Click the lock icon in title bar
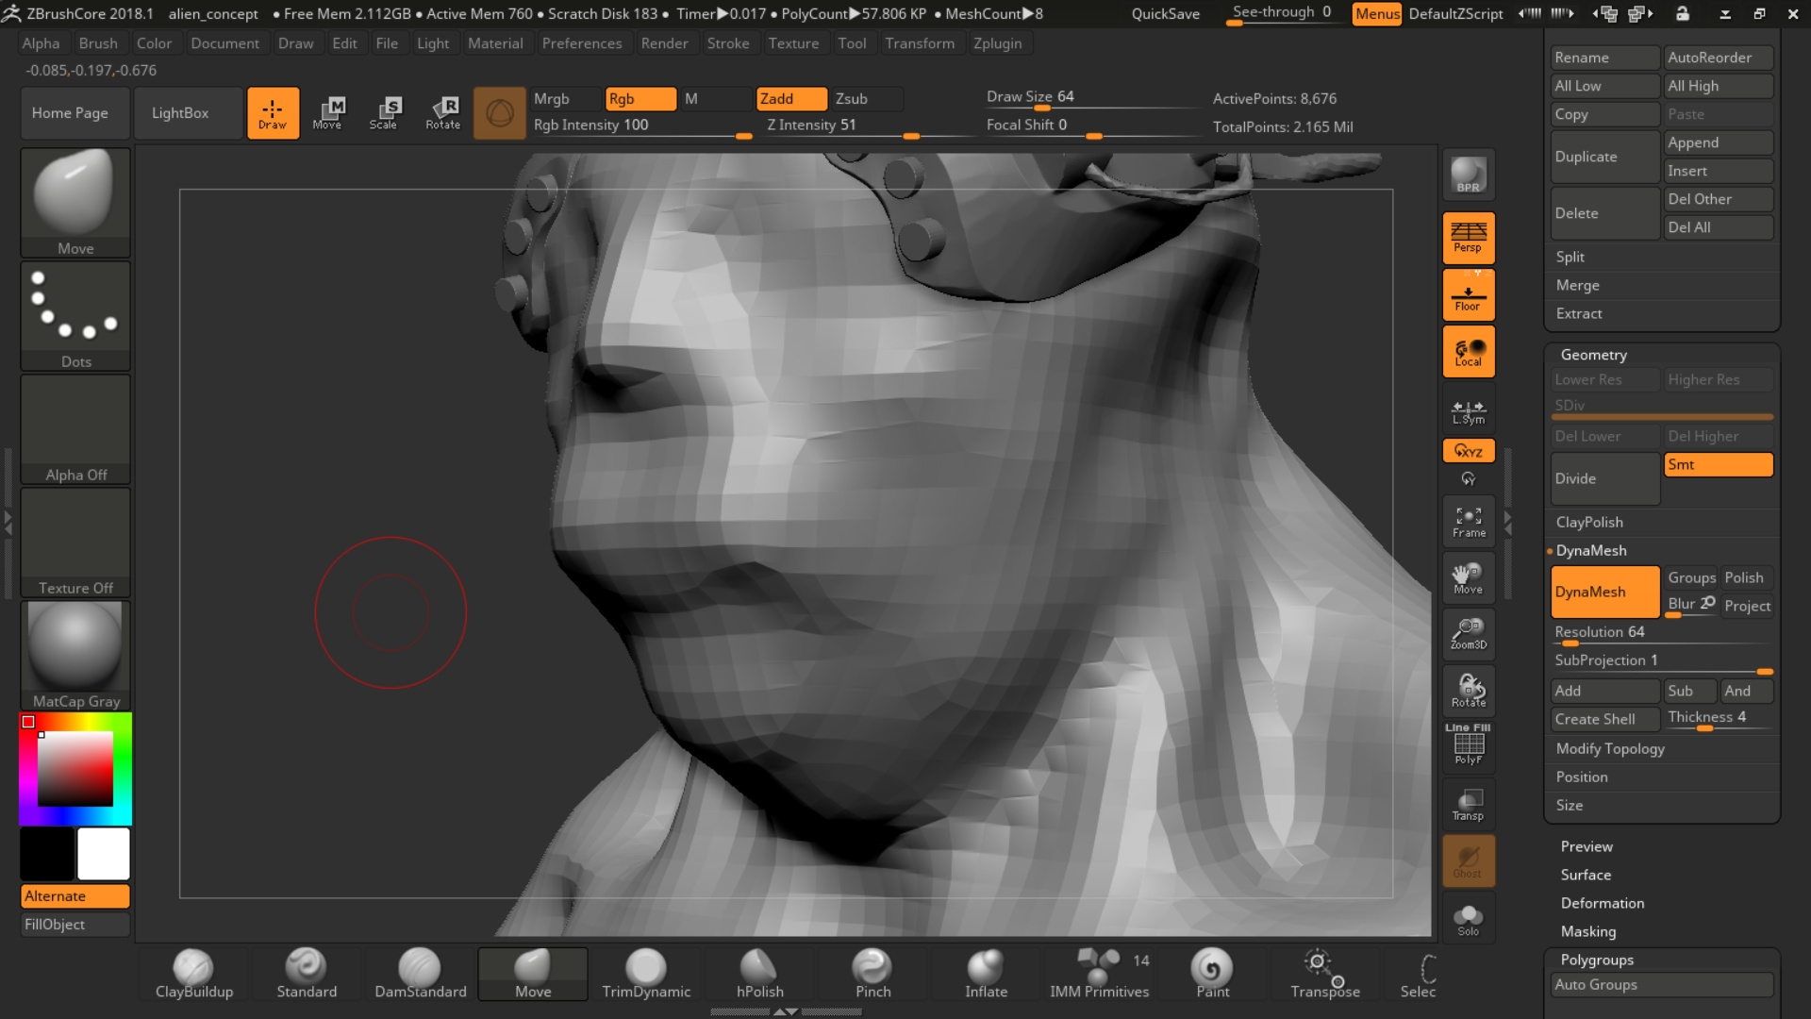 (1683, 13)
